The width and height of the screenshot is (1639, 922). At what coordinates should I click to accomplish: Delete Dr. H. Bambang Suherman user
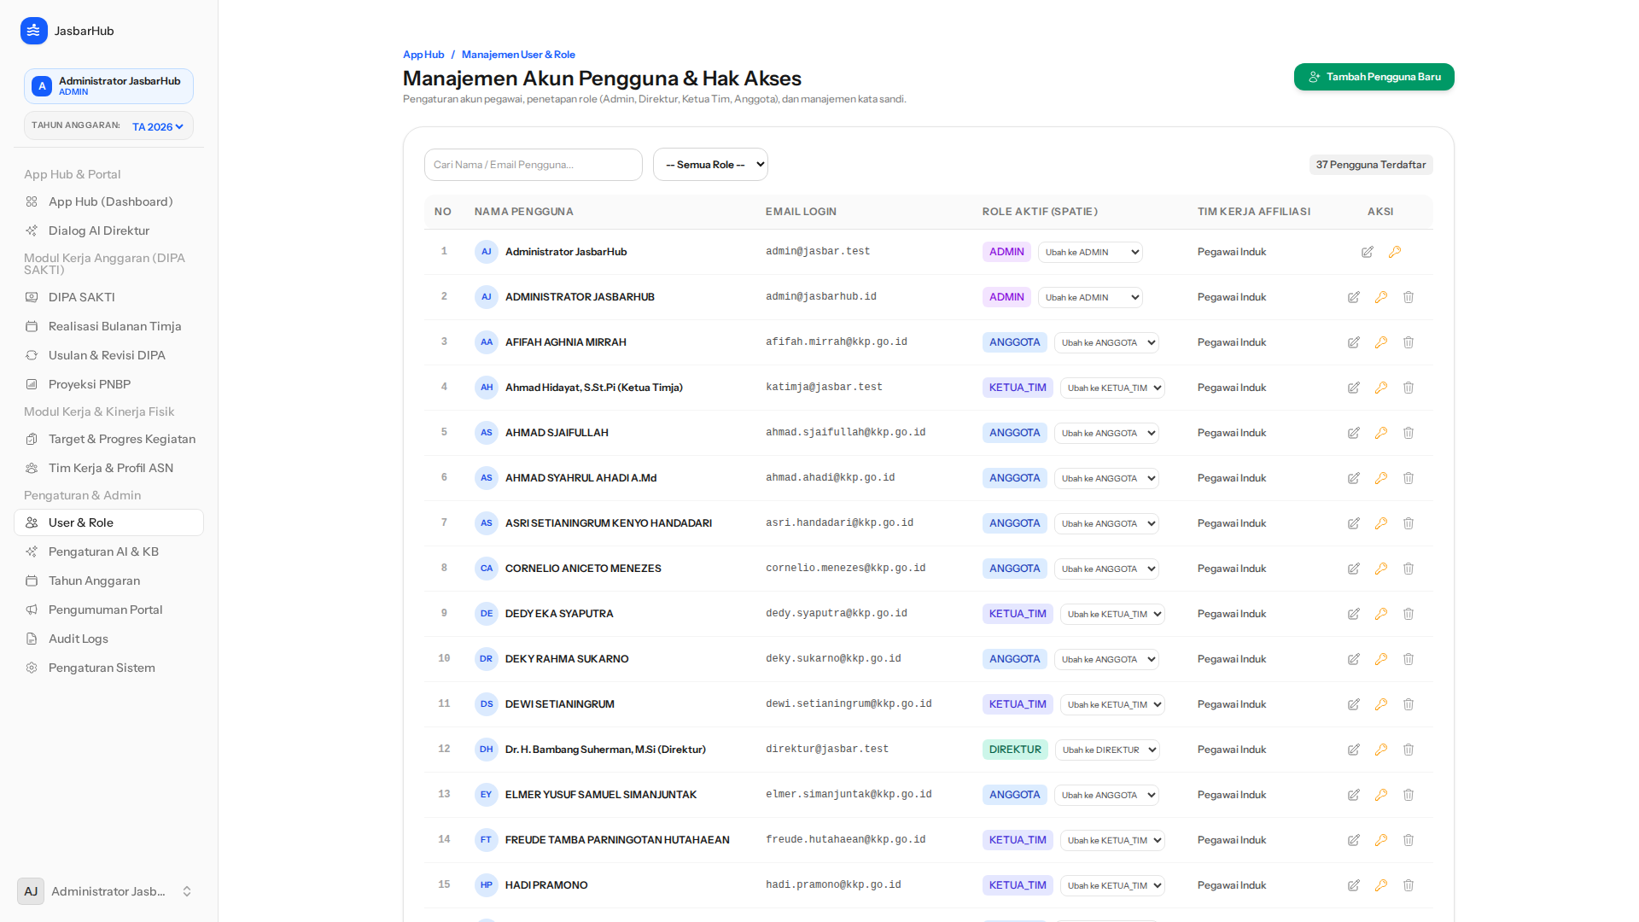pyautogui.click(x=1408, y=750)
